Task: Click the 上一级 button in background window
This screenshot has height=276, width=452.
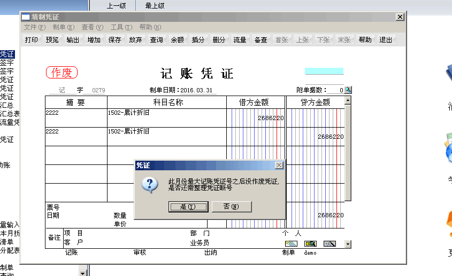Action: tap(116, 5)
